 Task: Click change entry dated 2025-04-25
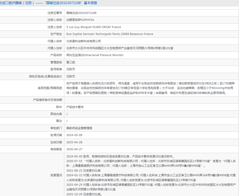[151, 187]
